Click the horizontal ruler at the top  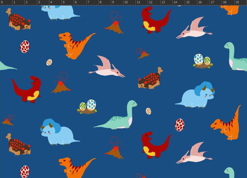[124, 3]
